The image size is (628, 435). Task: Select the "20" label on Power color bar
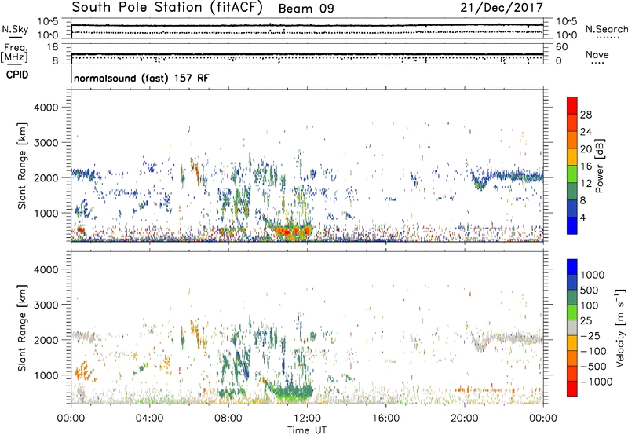pyautogui.click(x=586, y=149)
